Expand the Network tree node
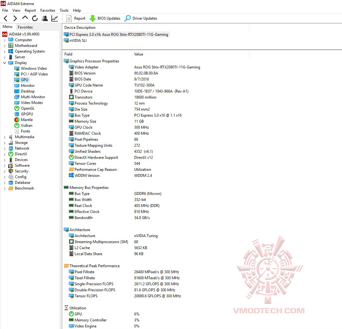Viewport: 342px width, 329px height. click(4, 149)
